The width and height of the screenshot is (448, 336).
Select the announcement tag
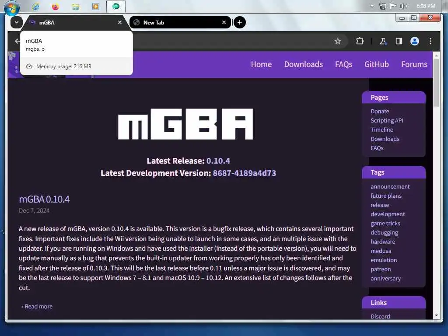click(390, 186)
